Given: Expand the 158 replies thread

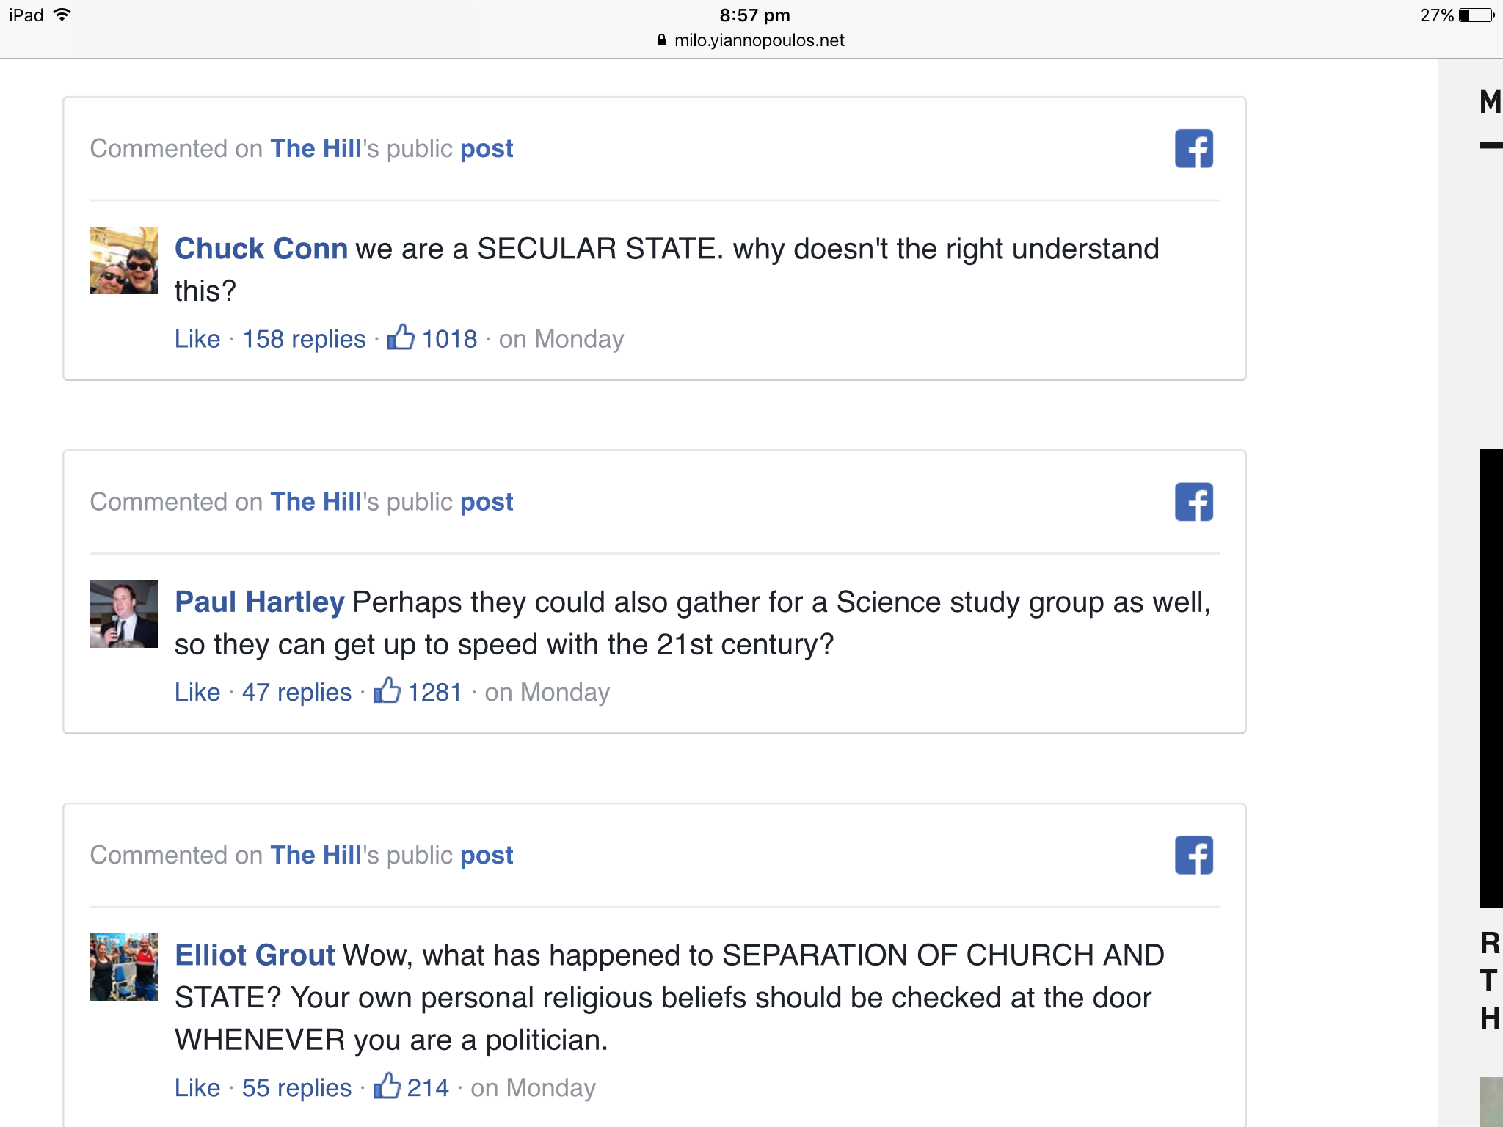Looking at the screenshot, I should click(304, 339).
